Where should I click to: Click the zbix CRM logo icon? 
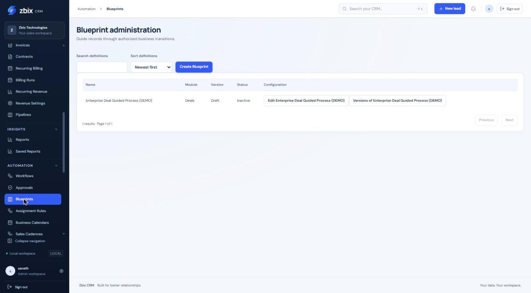pos(12,10)
